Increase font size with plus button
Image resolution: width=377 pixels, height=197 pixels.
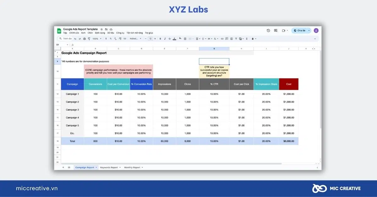[155, 39]
